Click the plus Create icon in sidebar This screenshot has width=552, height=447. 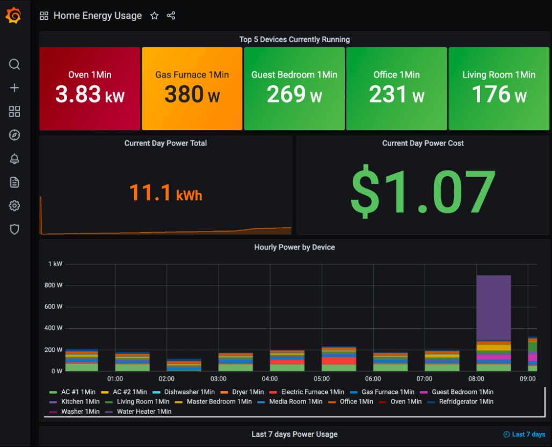click(14, 88)
